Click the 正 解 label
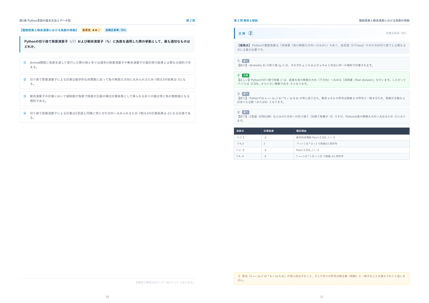 (x=242, y=33)
